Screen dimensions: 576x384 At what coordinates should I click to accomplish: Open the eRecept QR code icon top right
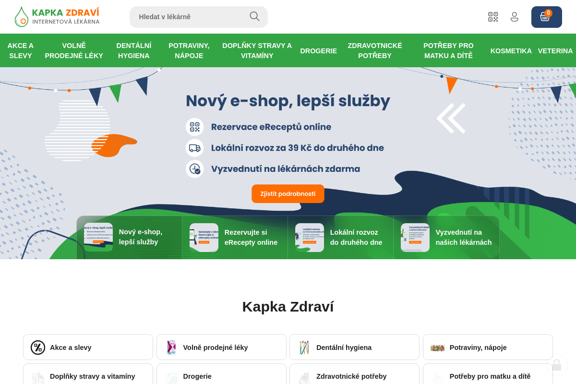pos(492,16)
